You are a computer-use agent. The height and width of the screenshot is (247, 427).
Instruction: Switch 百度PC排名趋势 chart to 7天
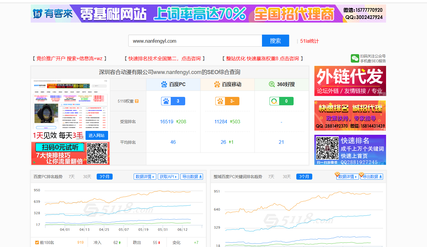click(x=72, y=177)
